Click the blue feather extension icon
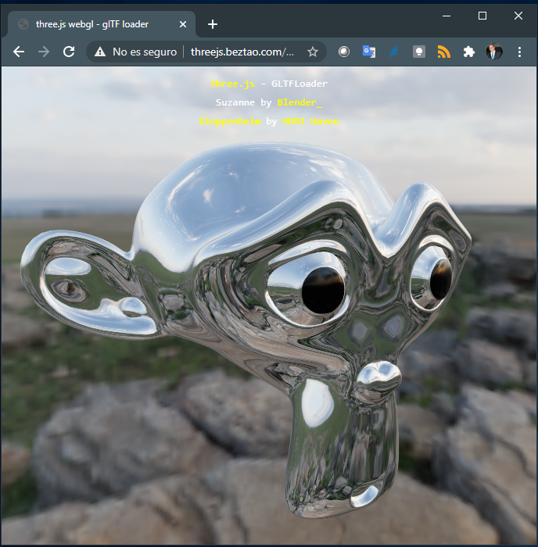This screenshot has height=547, width=538. [393, 52]
